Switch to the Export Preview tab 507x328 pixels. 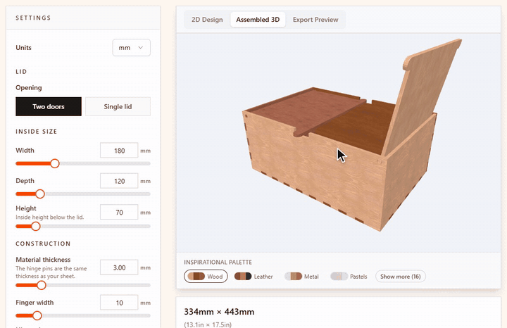point(315,20)
